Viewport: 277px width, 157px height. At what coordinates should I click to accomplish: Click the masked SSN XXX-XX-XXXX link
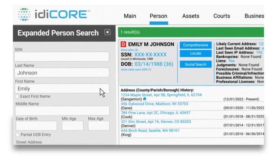150,55
